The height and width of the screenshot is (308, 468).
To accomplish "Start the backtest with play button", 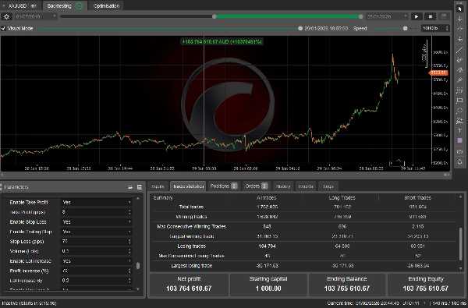I will click(x=417, y=16).
